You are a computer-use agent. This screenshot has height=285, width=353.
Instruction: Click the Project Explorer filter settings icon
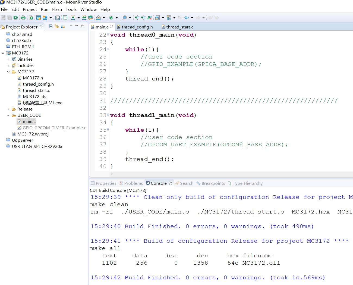63,26
